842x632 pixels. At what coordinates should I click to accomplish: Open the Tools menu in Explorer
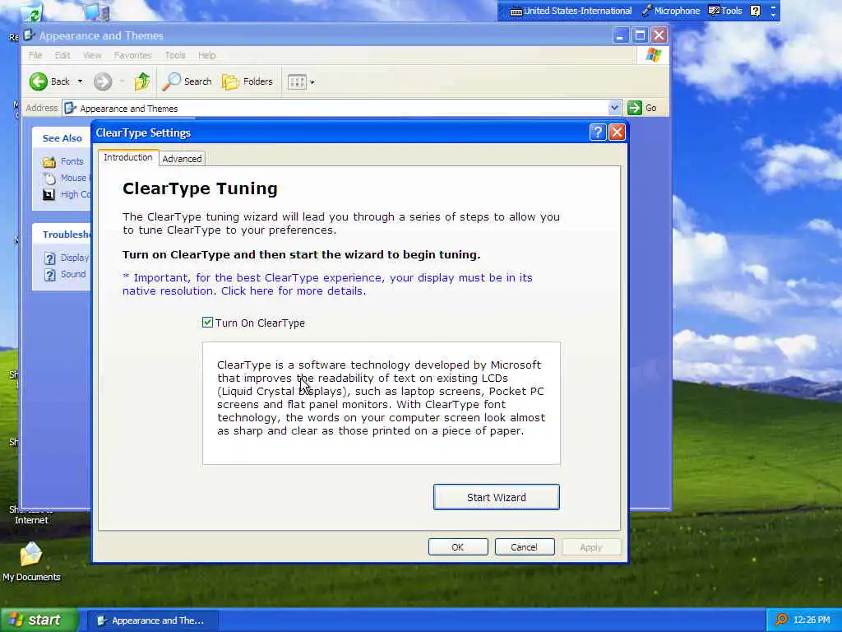tap(175, 55)
